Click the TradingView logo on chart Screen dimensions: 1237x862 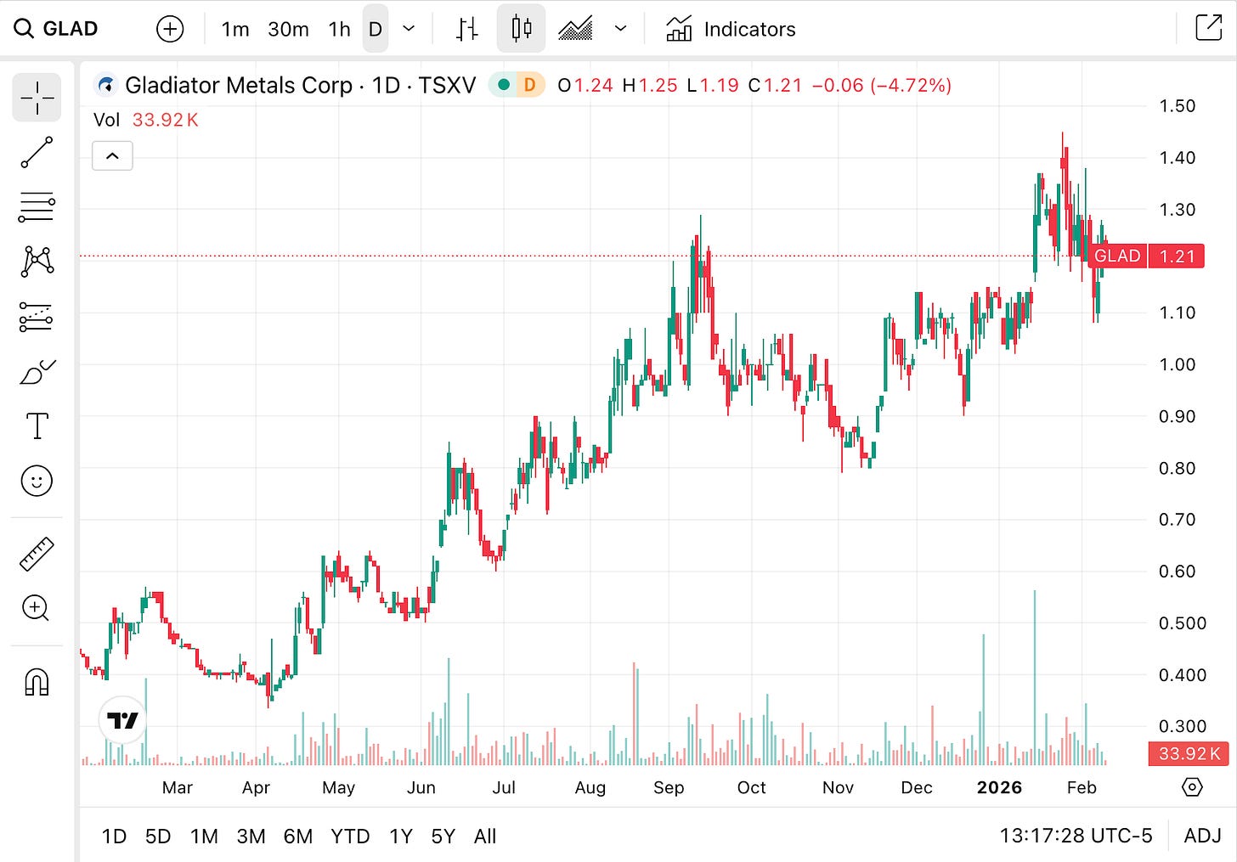(x=123, y=720)
